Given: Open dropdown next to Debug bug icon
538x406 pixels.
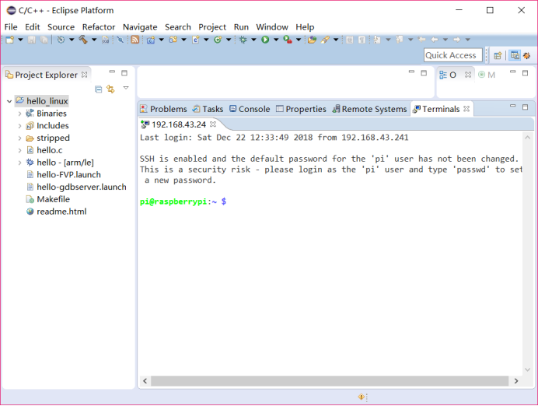Looking at the screenshot, I should click(x=254, y=40).
